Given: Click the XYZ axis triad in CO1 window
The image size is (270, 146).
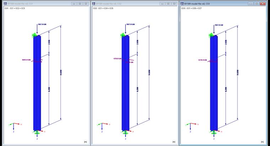Looking at the screenshot, I should click(15, 127).
